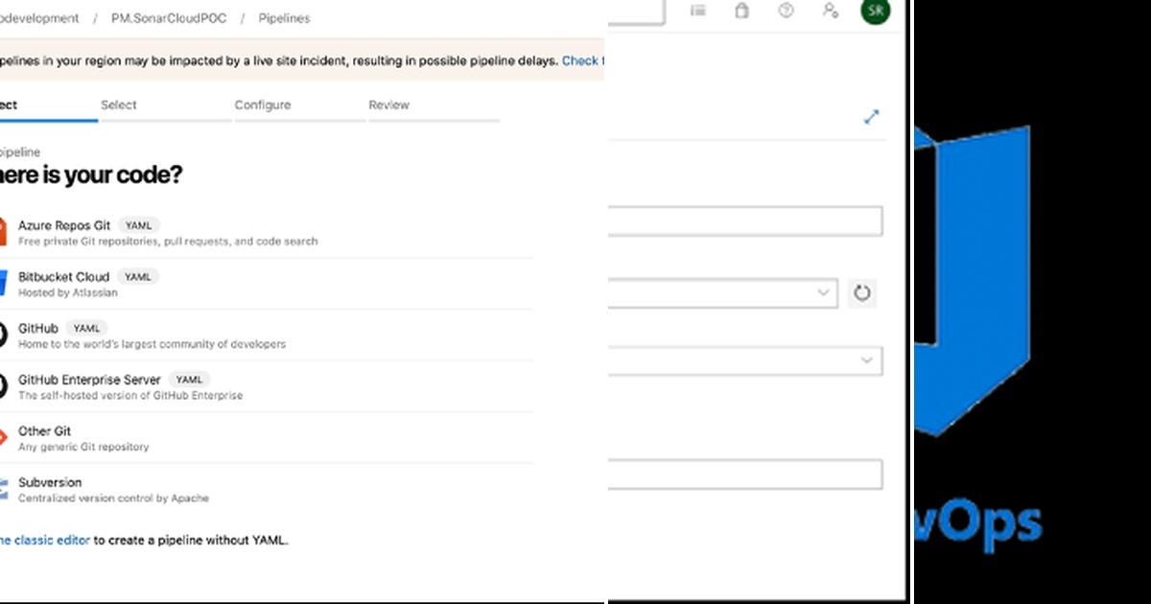Expand the lower combo box chevron
1151x604 pixels.
[x=866, y=360]
